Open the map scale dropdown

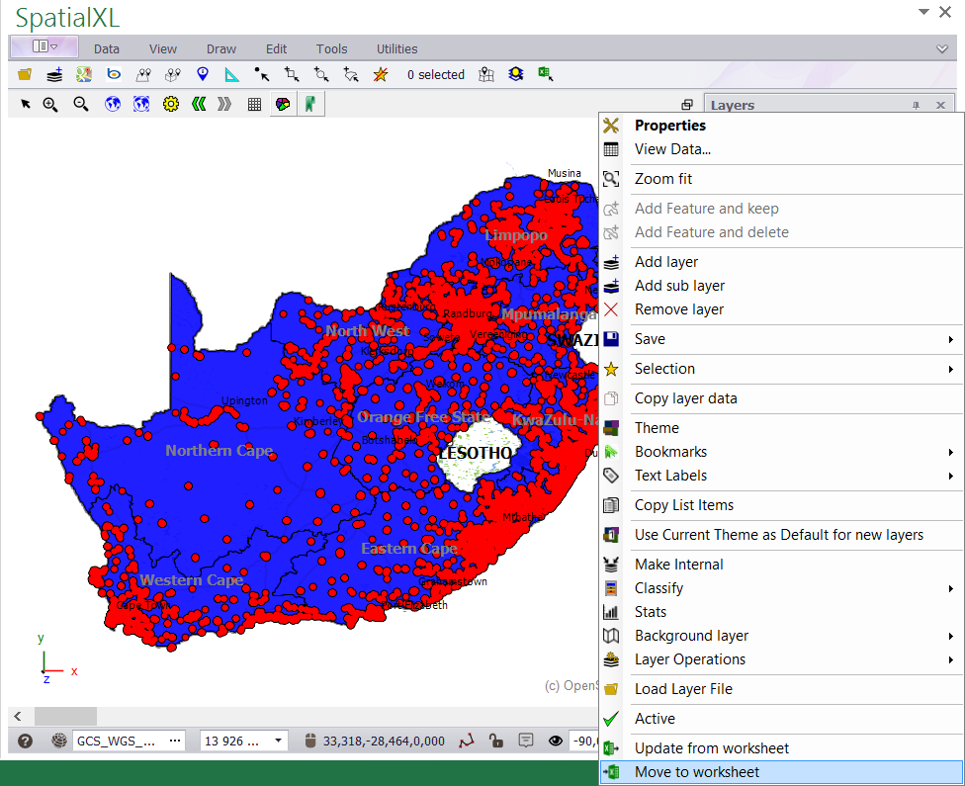[x=279, y=741]
